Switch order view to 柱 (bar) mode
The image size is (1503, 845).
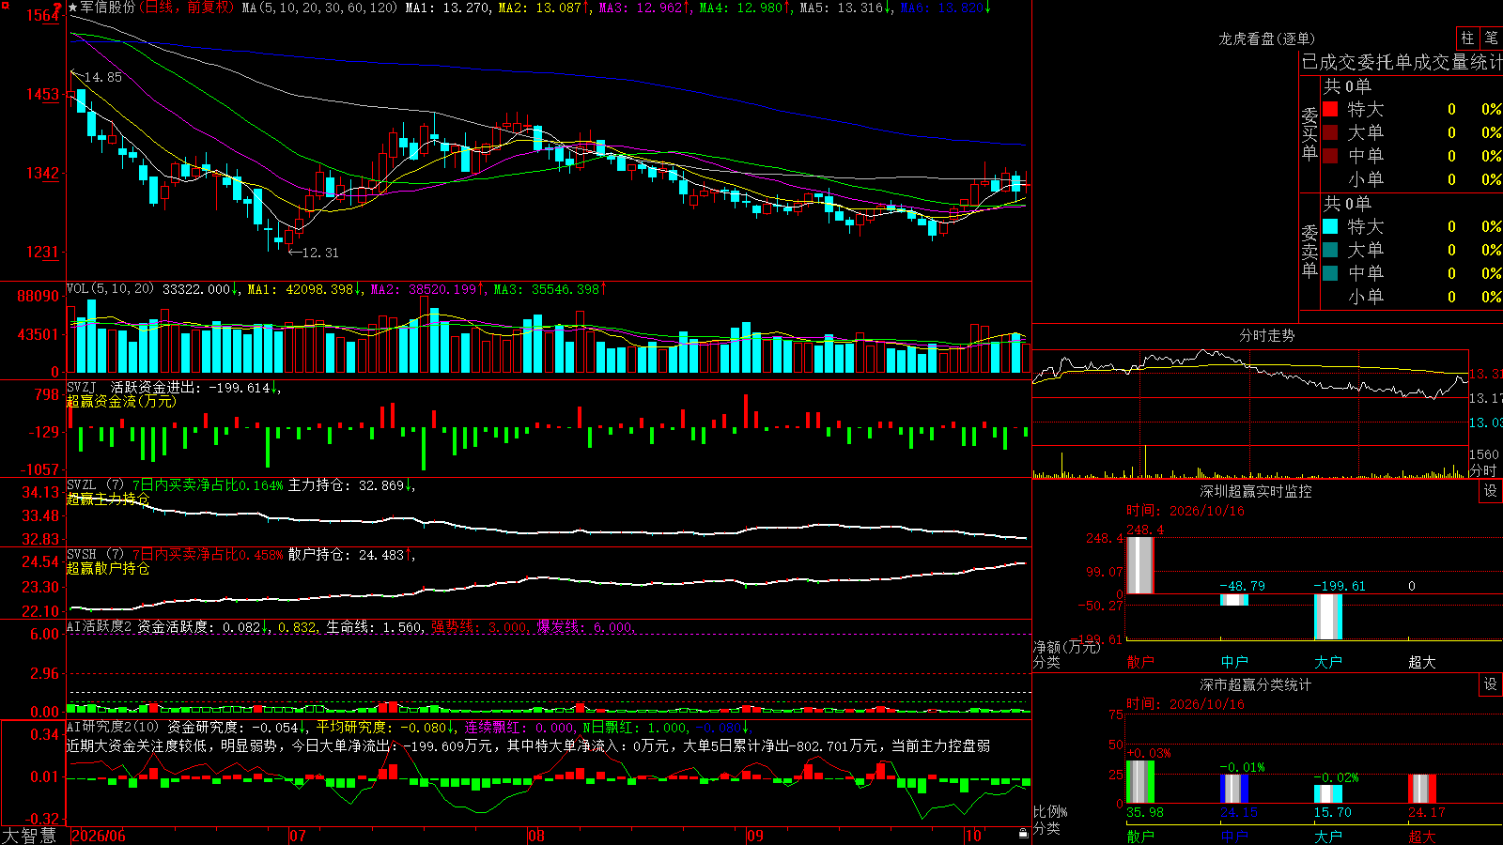1467,38
